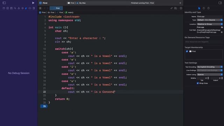This screenshot has height=126, width=224.
Task: Click the 'Text Settings' heading
Action: coord(191,63)
